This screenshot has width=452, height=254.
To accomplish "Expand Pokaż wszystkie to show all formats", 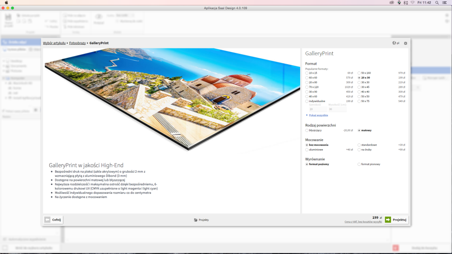I will [318, 115].
